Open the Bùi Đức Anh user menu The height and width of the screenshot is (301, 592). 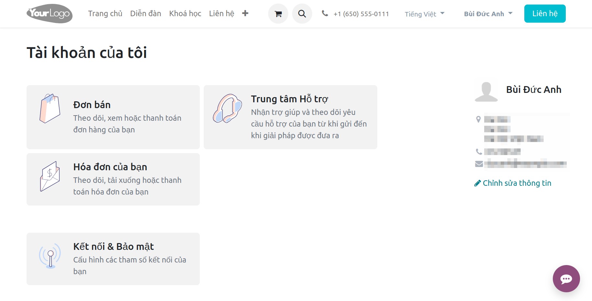click(x=488, y=14)
